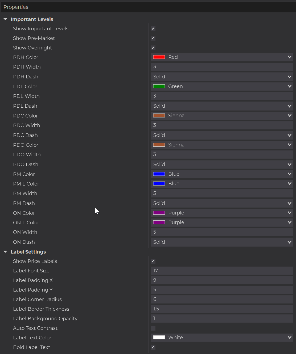Viewport: 296px width, 354px height.
Task: Disable the Show Overnight checkbox
Action: tap(153, 48)
